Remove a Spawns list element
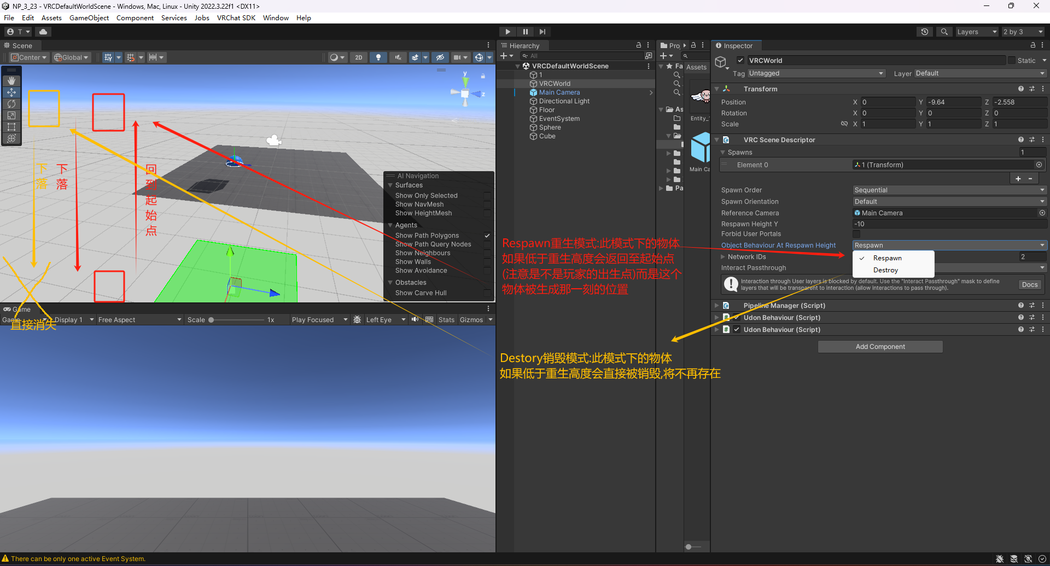This screenshot has height=566, width=1050. tap(1030, 179)
